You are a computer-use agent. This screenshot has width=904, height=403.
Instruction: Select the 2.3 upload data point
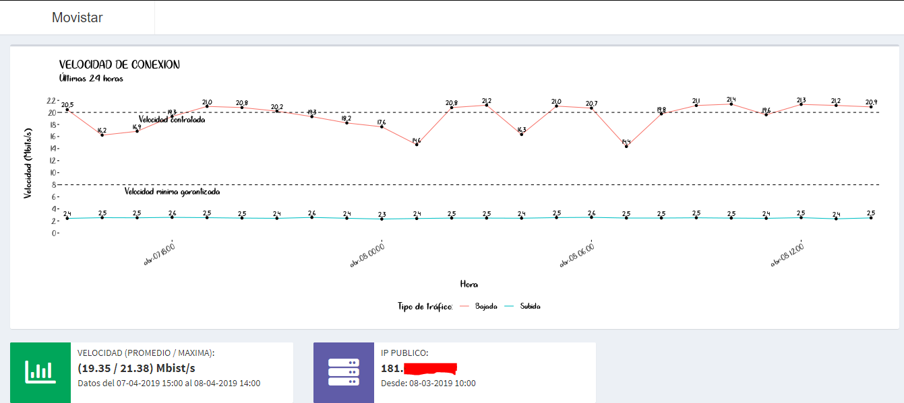pos(382,219)
